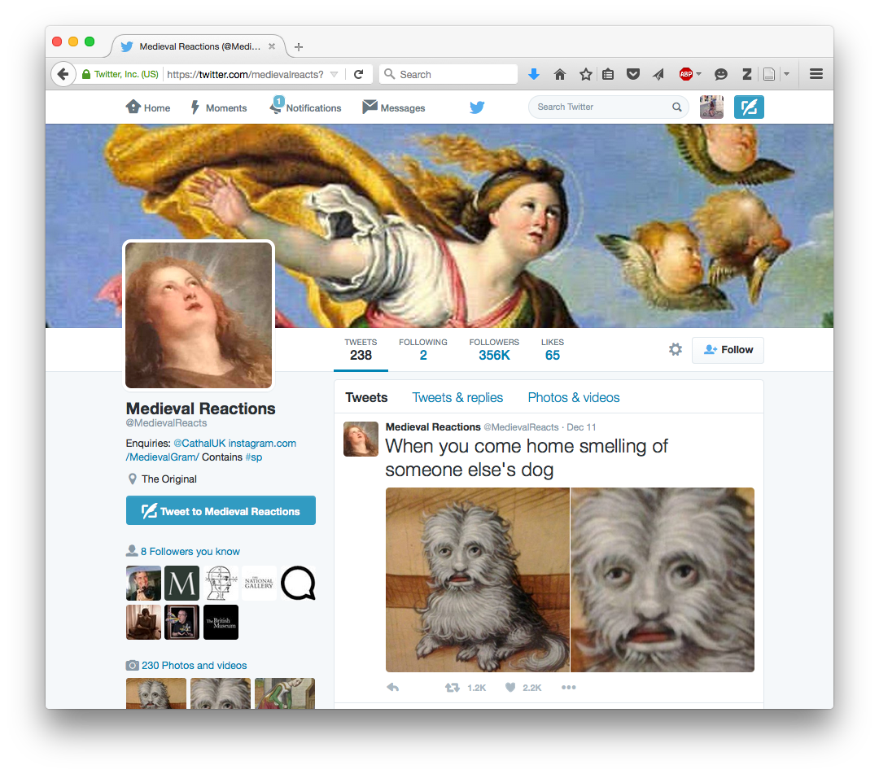The width and height of the screenshot is (879, 774).
Task: Open more options dots on the tweet
Action: pyautogui.click(x=568, y=687)
